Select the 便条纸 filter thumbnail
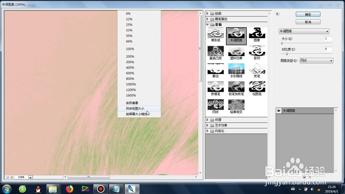345x194 pixels. (x=215, y=35)
